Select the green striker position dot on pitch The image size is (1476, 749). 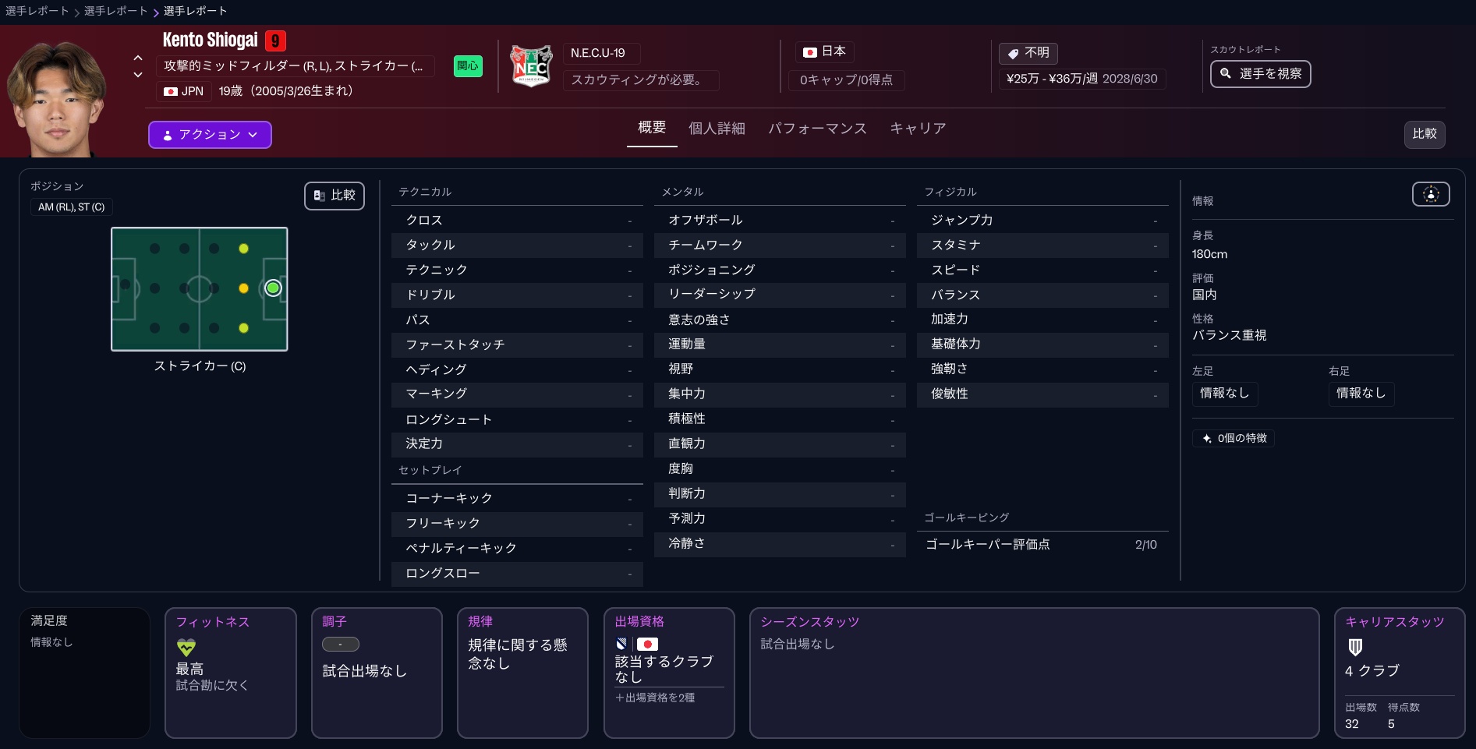pyautogui.click(x=272, y=288)
